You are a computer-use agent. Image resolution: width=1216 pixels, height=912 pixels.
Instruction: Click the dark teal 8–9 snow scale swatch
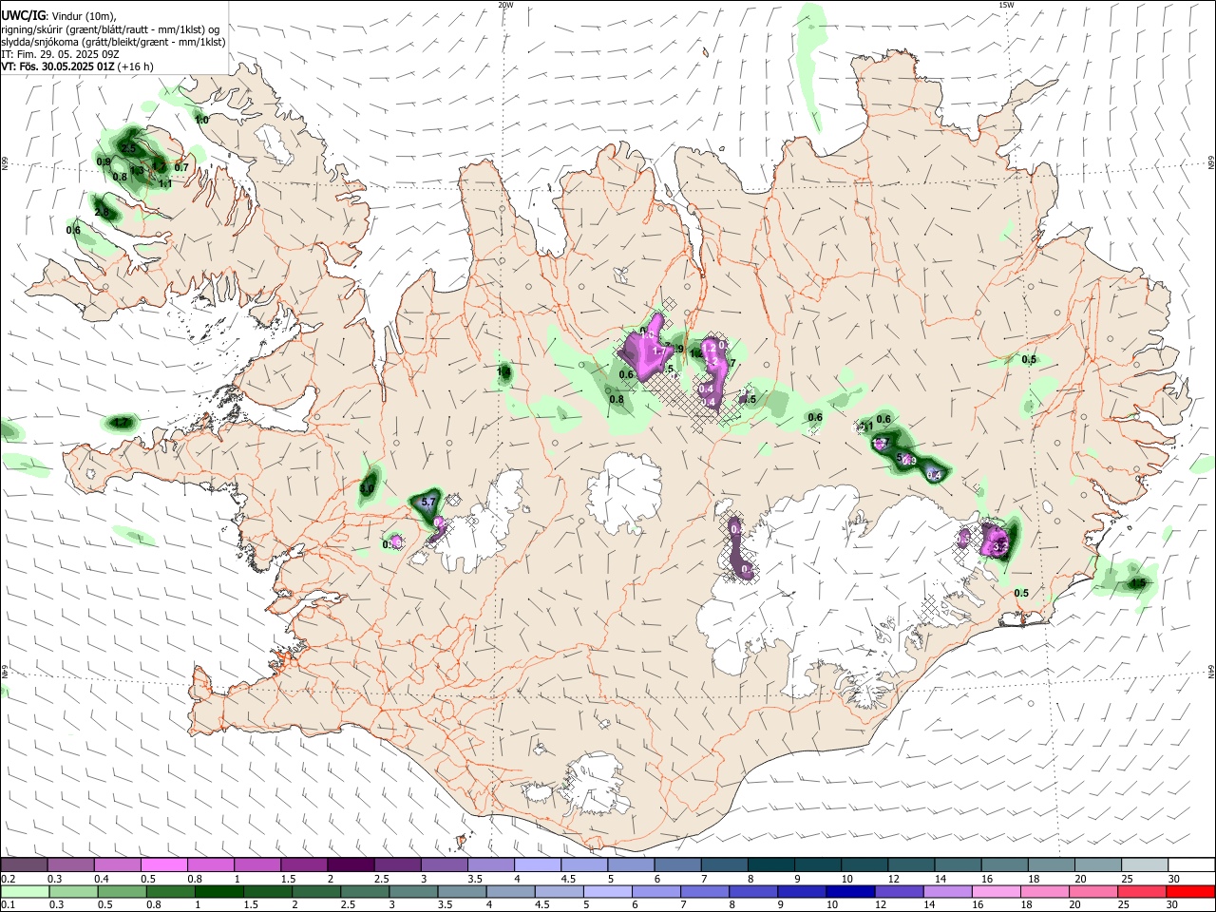click(x=770, y=865)
